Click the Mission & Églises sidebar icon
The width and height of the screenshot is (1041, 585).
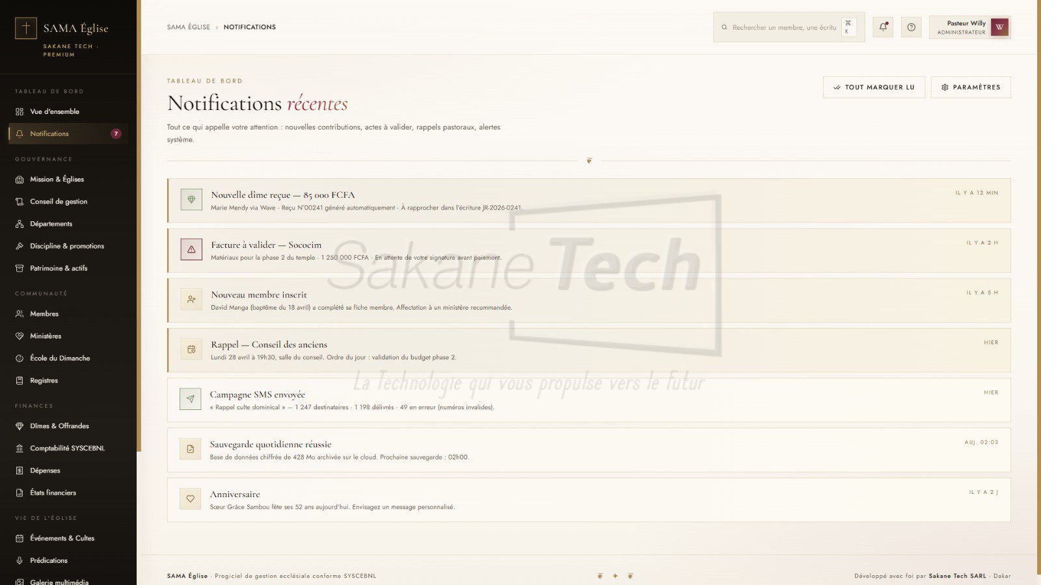[20, 180]
